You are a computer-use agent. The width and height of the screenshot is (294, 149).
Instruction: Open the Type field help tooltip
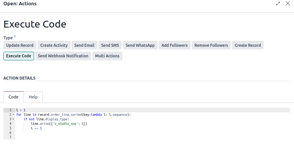(15, 37)
